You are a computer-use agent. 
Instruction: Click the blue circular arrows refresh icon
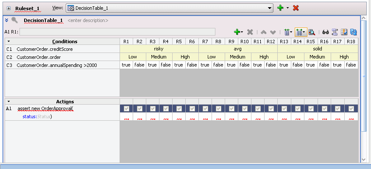coord(354,32)
